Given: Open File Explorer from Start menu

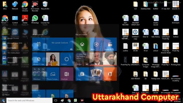Looking at the screenshot, I should [15, 85].
